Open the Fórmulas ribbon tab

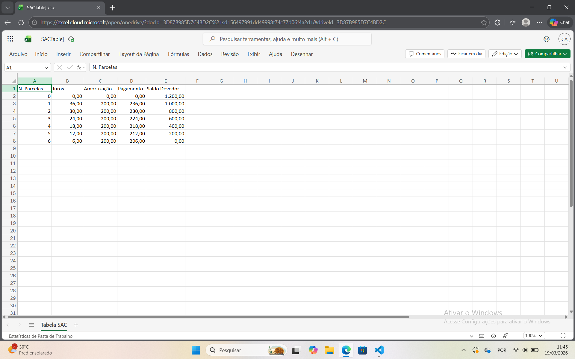178,54
